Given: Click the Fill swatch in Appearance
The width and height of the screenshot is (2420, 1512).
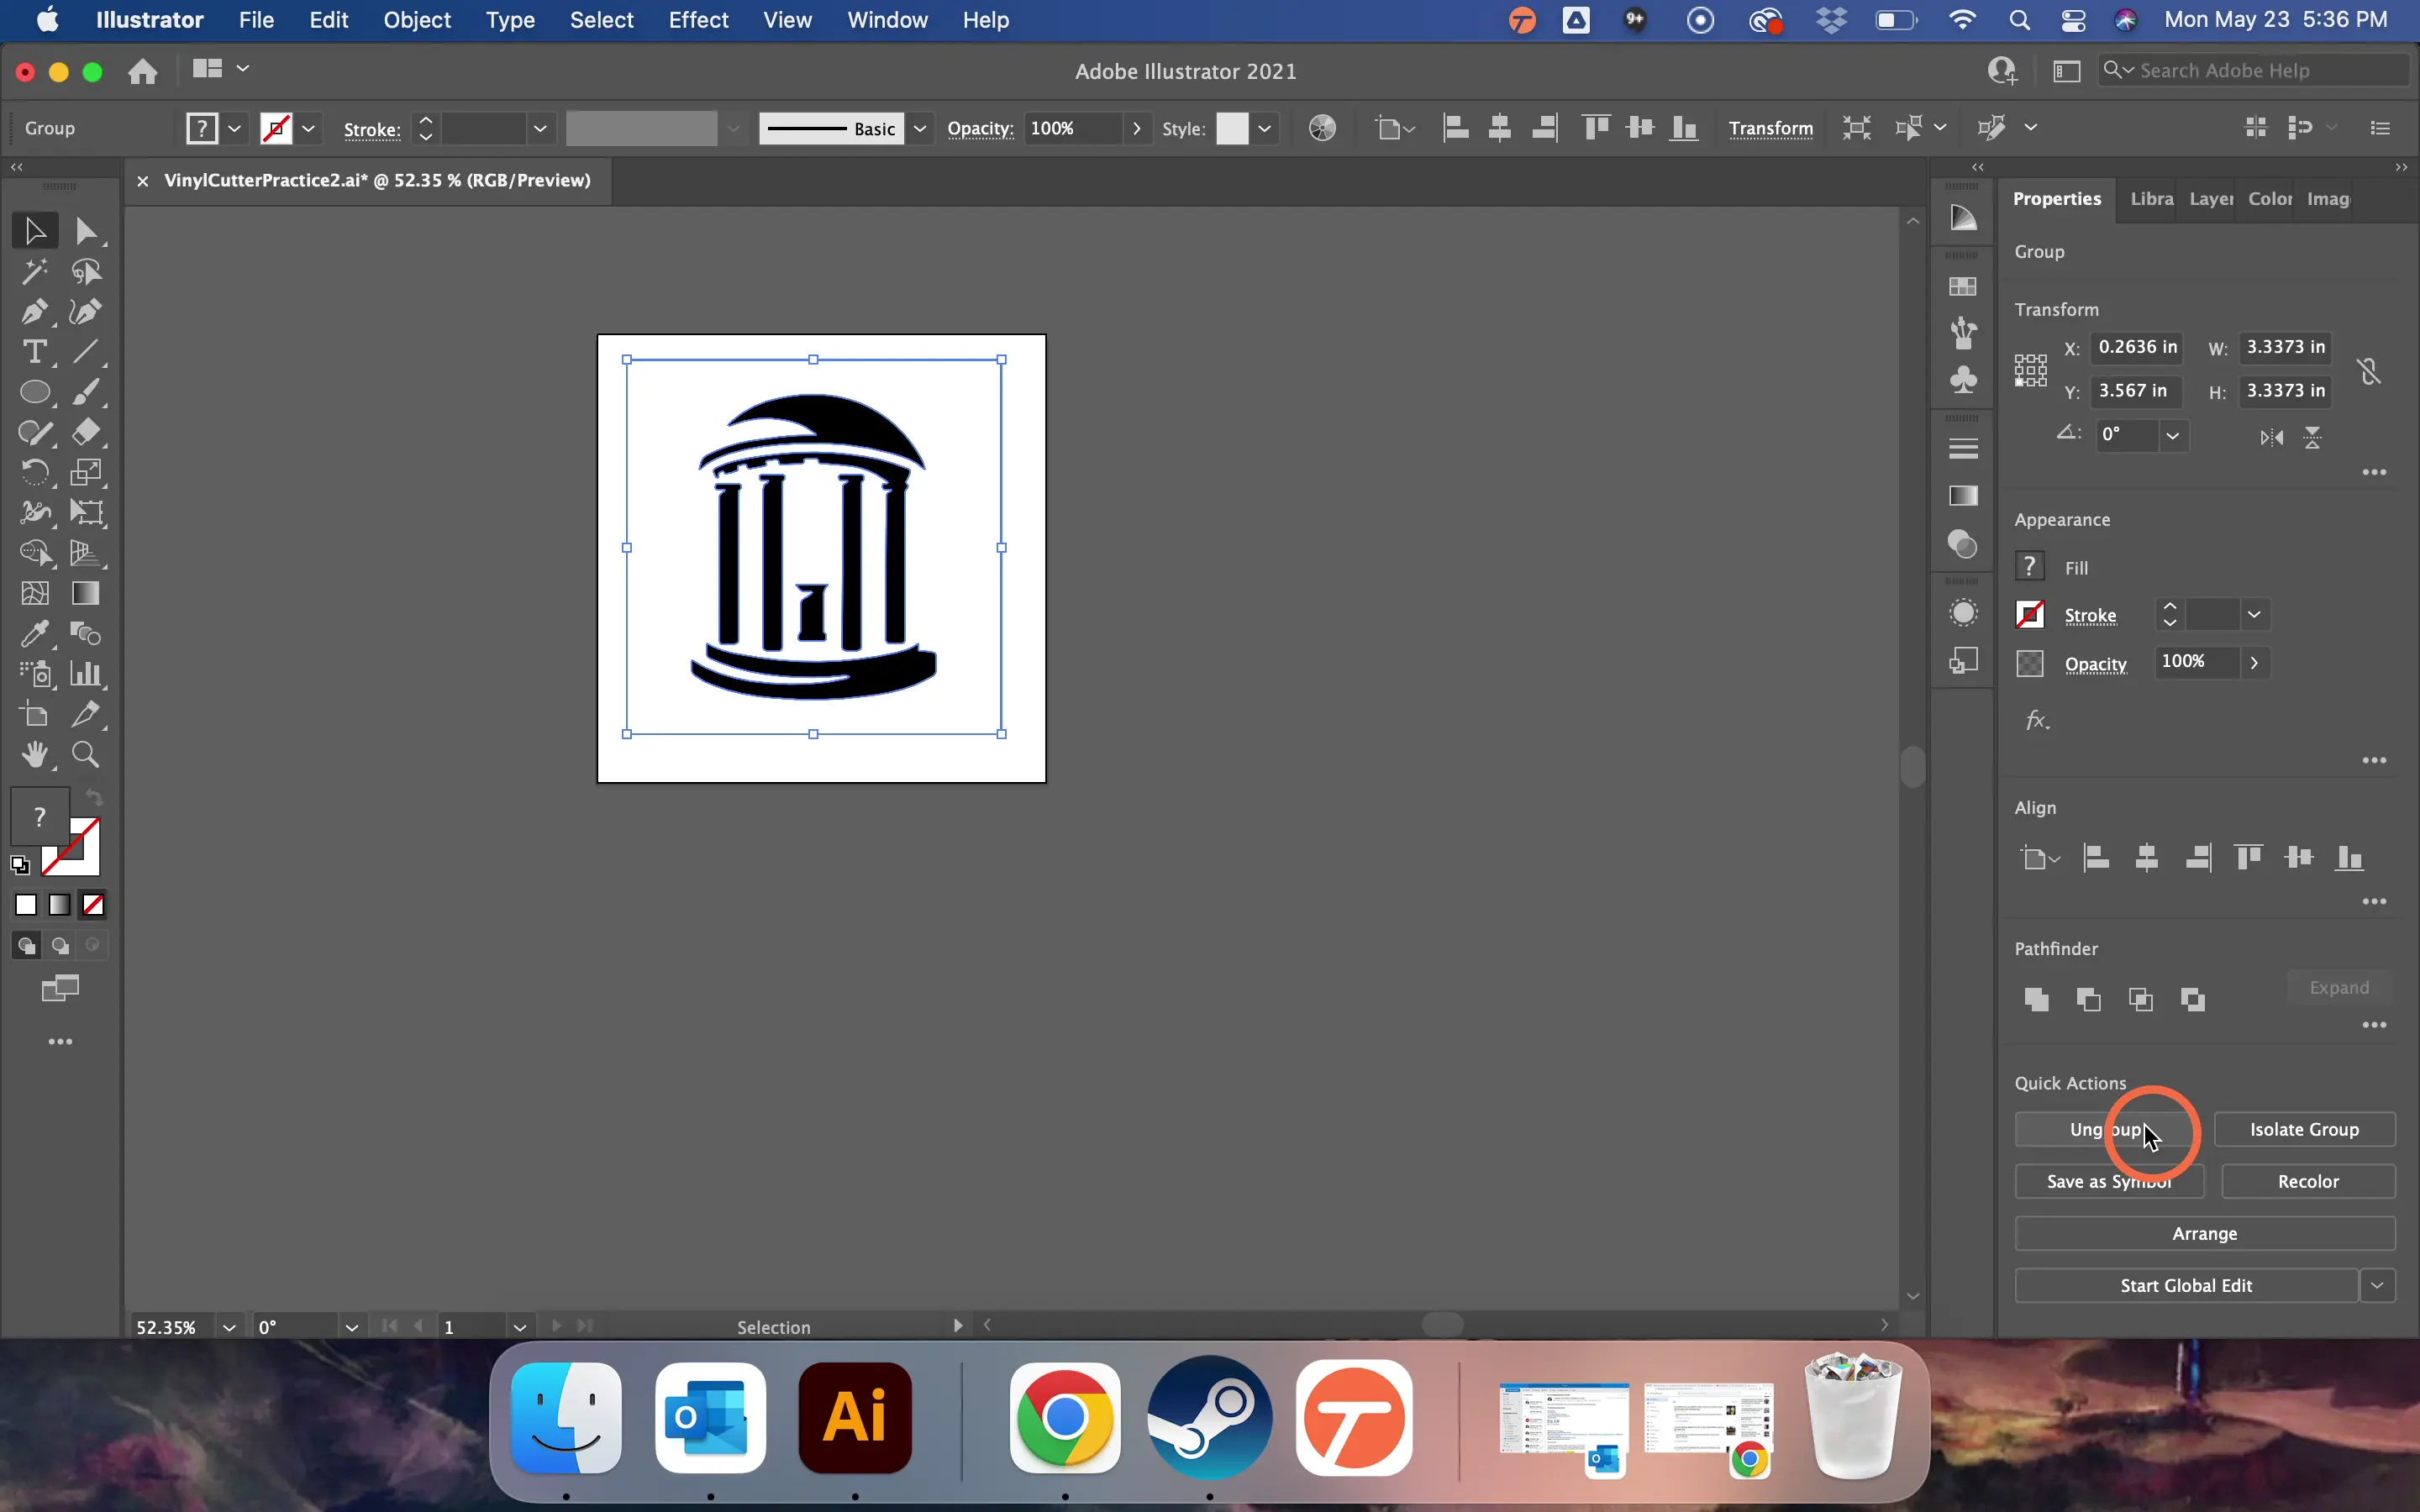Looking at the screenshot, I should point(2030,567).
